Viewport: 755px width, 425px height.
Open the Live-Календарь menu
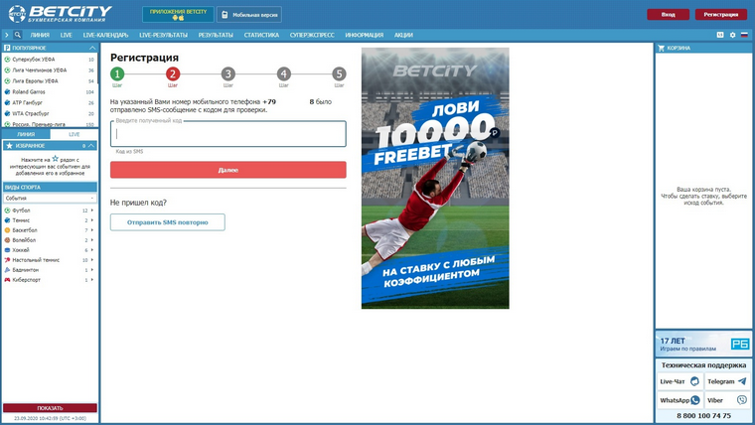click(105, 35)
